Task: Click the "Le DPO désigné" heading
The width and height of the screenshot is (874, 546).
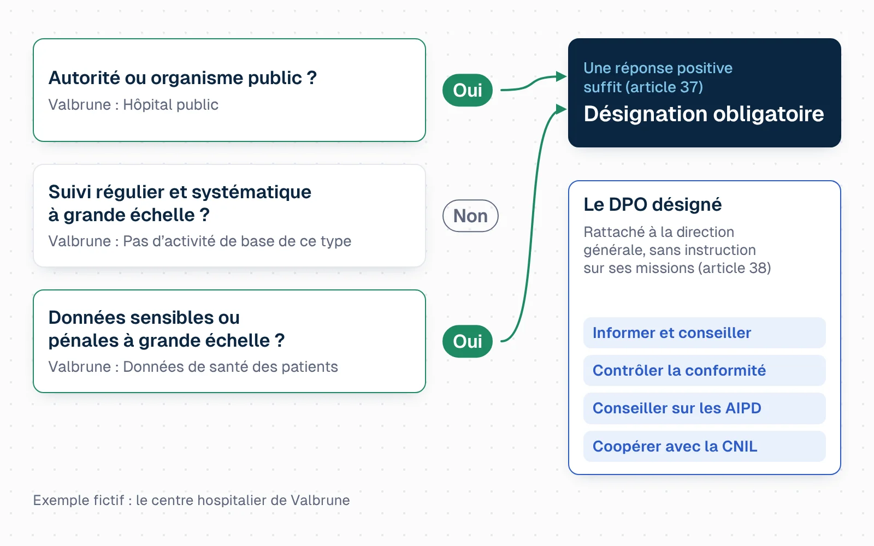Action: pyautogui.click(x=653, y=204)
